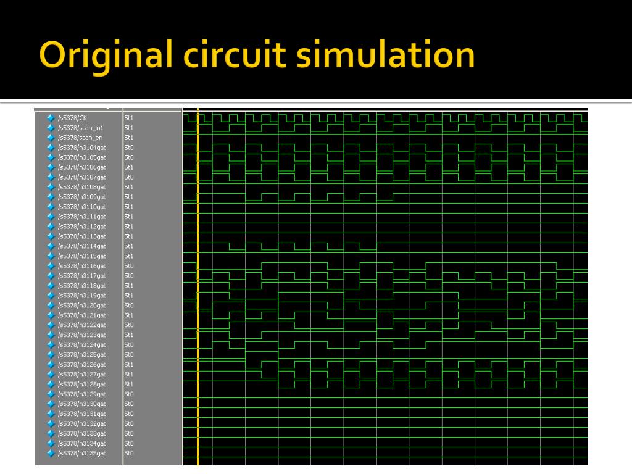Click the diamond icon for /s5378/n3120gat
The image size is (632, 474).
click(x=51, y=306)
